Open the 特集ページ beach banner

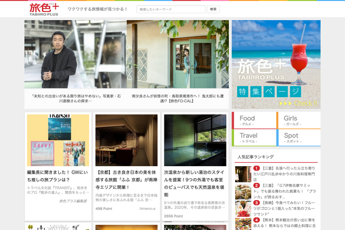pyautogui.click(x=276, y=64)
